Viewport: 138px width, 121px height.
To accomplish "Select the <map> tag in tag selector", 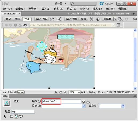I will [x=13, y=92].
